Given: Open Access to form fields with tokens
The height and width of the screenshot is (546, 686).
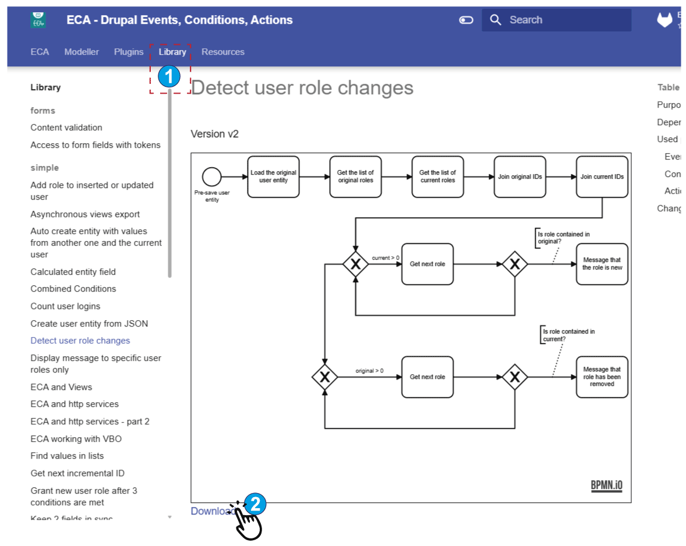Looking at the screenshot, I should point(96,145).
